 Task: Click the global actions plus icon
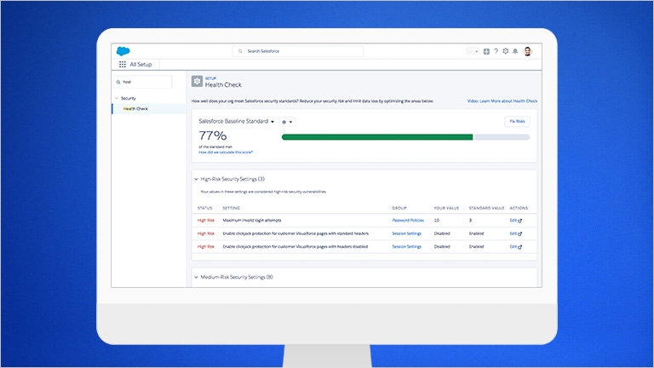tap(486, 51)
